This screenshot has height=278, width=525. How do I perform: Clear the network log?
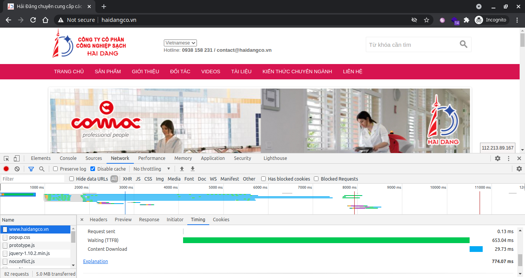click(17, 169)
